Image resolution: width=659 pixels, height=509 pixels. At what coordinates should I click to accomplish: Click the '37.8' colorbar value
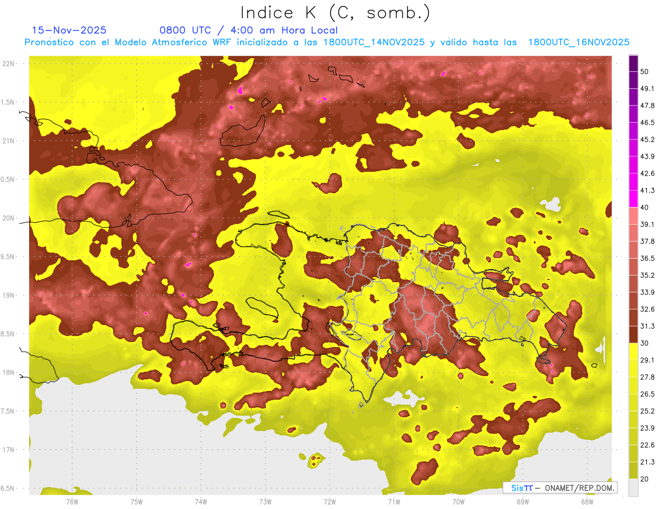click(x=647, y=242)
